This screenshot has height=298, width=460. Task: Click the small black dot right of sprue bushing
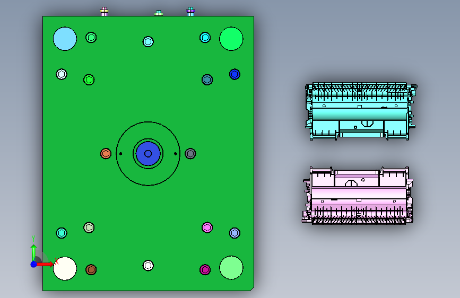[176, 153]
